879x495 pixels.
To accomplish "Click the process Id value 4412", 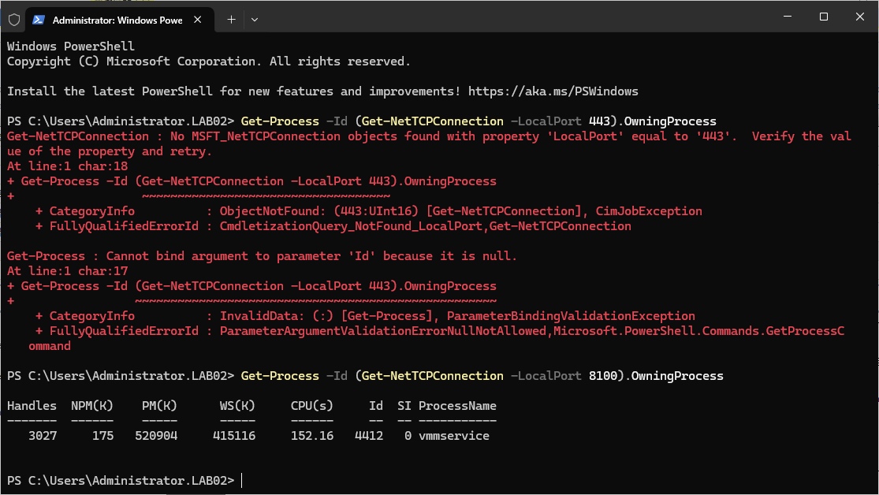I will (368, 436).
